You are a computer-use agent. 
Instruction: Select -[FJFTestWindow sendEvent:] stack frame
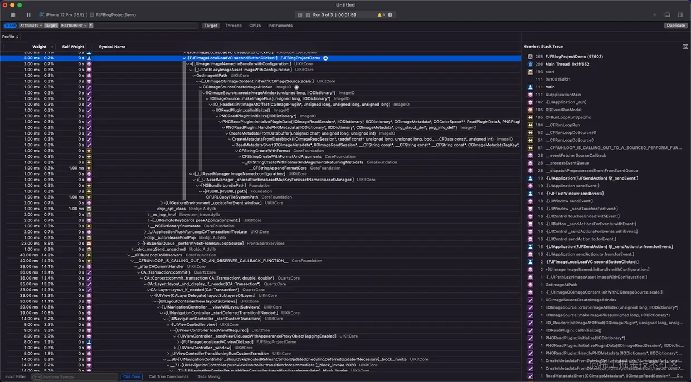click(x=574, y=194)
